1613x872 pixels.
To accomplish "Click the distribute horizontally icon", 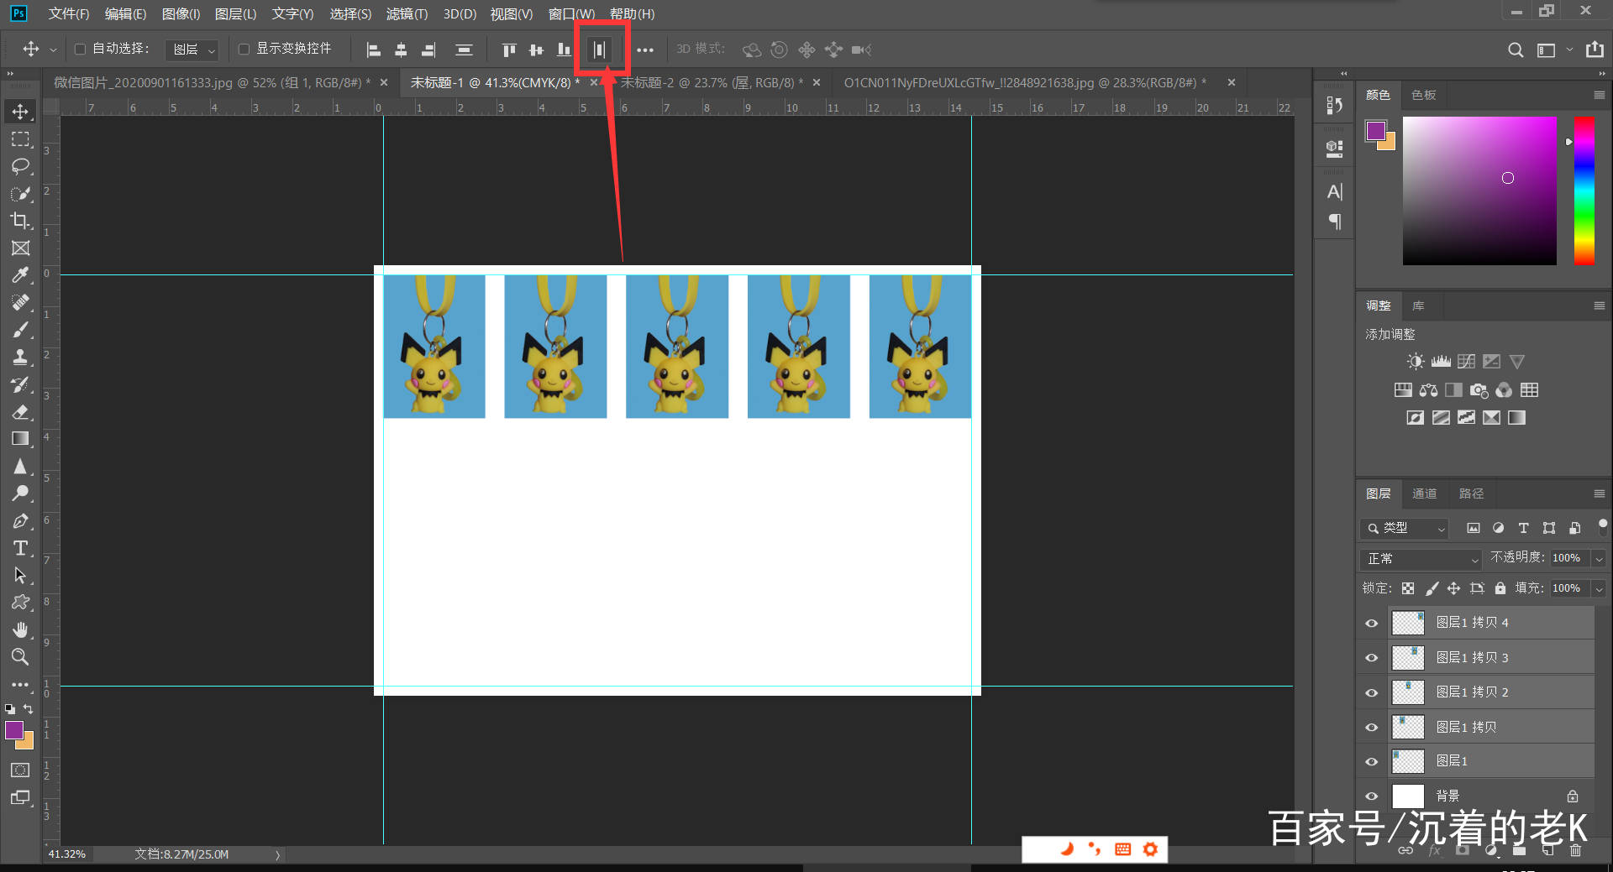I will 600,50.
